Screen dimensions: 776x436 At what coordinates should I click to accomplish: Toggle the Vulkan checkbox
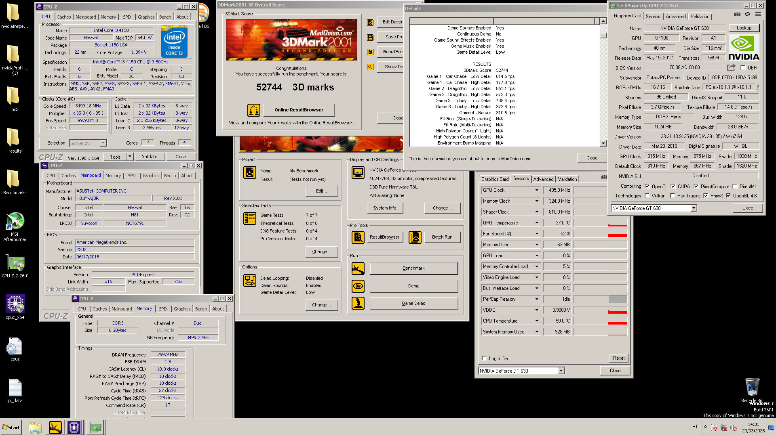647,196
